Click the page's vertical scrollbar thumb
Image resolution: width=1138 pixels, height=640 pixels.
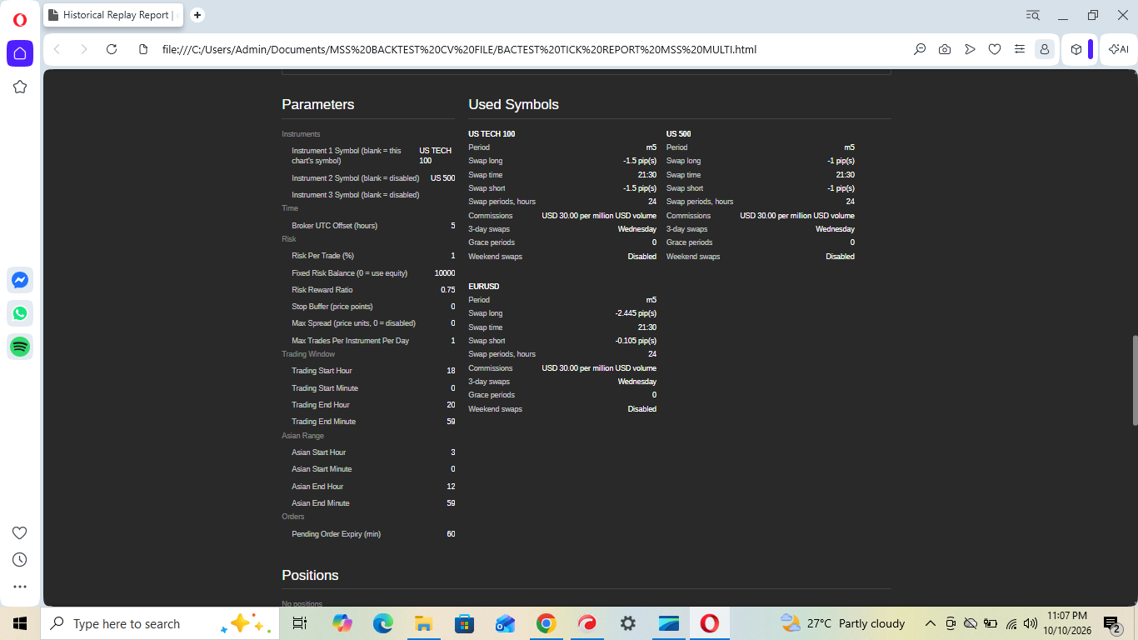[1133, 380]
